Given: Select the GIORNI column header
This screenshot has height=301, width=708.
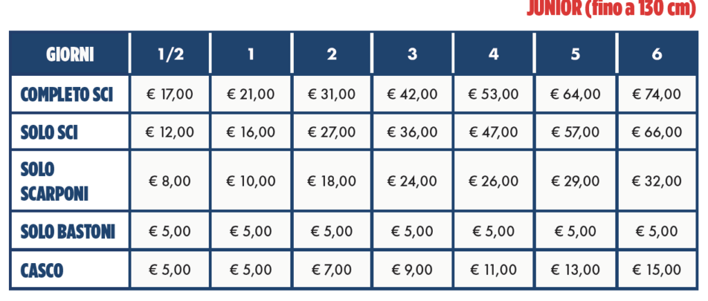Looking at the screenshot, I should coord(70,54).
